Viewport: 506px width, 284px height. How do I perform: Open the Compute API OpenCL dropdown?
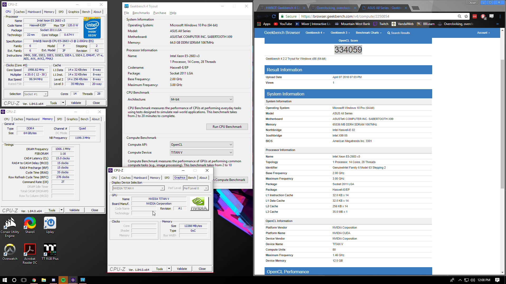point(202,145)
